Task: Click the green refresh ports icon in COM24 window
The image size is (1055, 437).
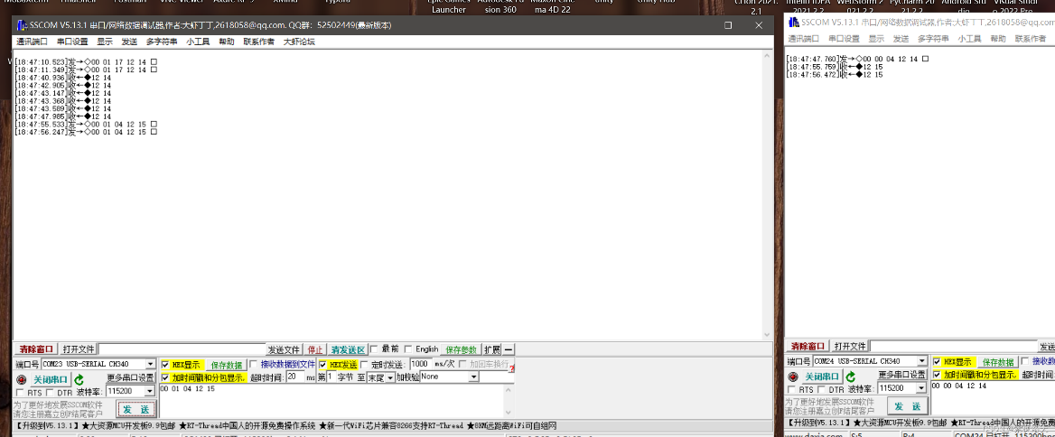Action: point(851,377)
